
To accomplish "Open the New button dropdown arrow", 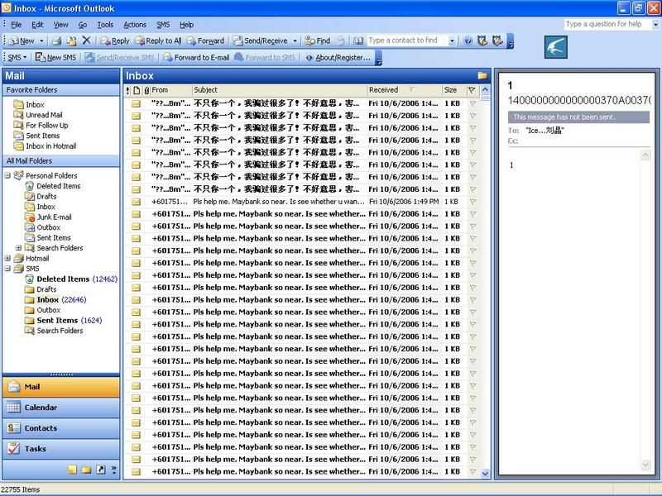I will tap(41, 41).
